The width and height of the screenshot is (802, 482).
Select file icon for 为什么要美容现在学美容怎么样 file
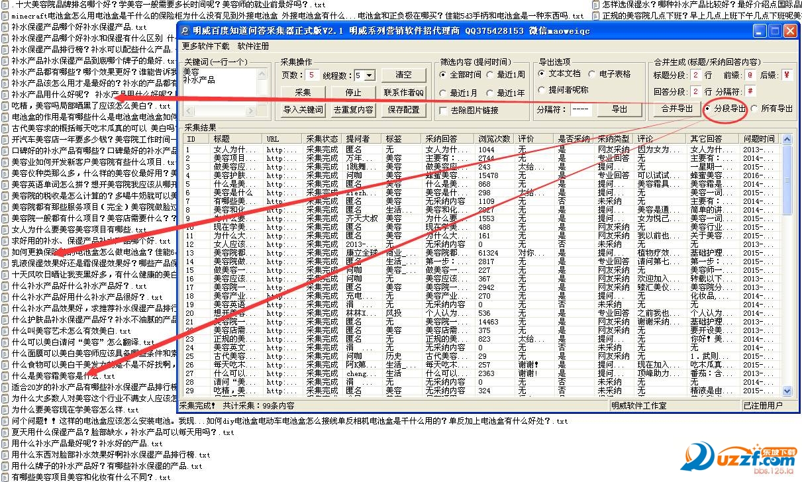coord(5,410)
